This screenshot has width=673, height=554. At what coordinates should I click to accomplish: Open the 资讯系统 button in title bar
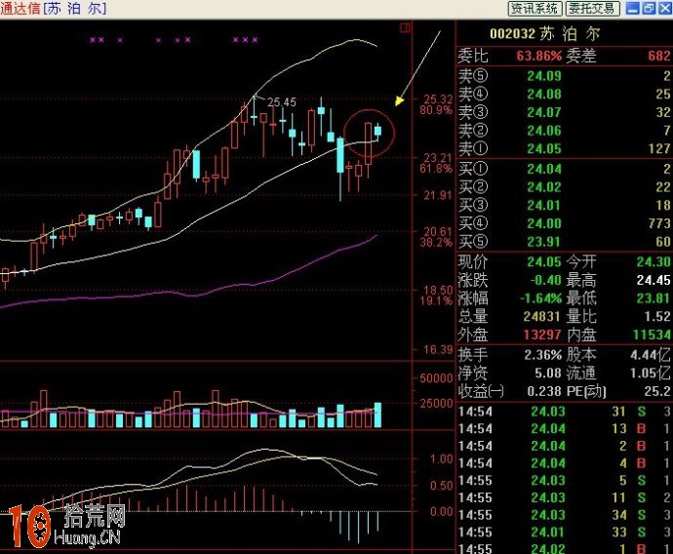click(x=535, y=9)
